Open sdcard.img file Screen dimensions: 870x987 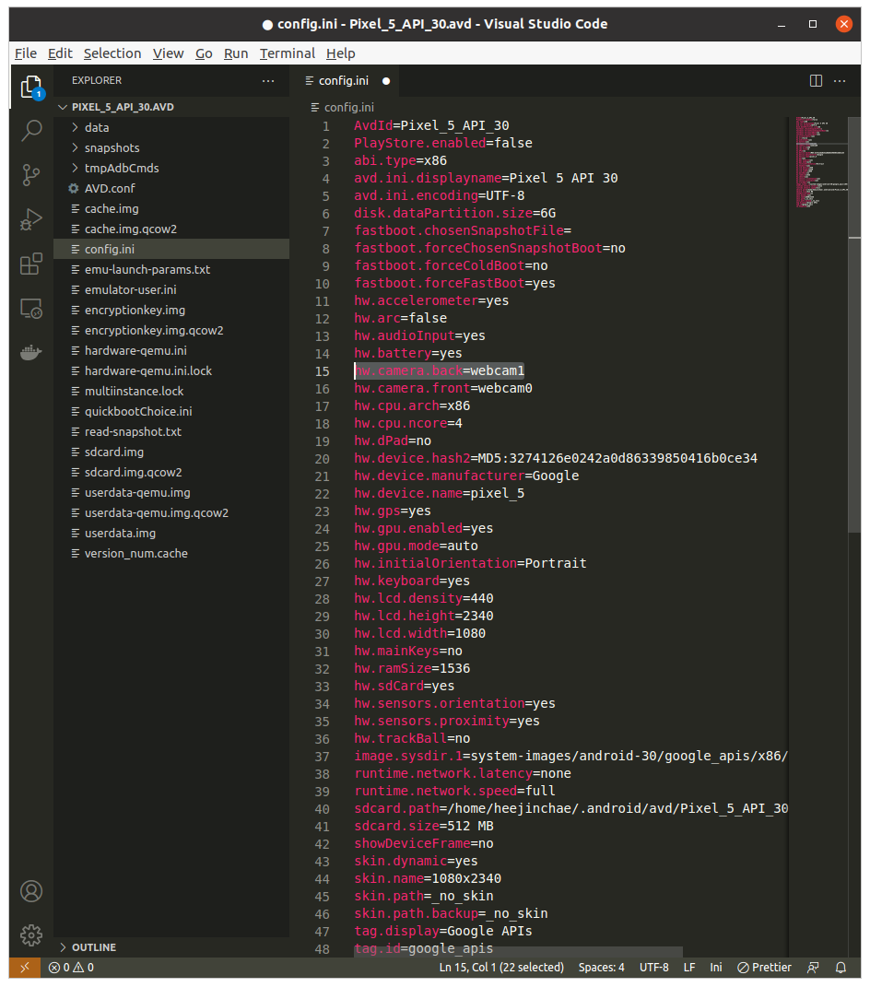(x=171, y=452)
